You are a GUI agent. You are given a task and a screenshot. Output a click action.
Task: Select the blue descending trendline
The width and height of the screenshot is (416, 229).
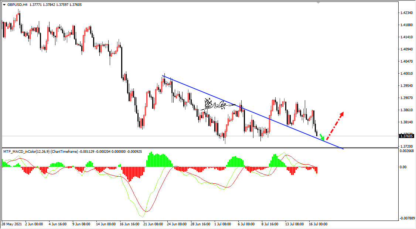(253, 112)
